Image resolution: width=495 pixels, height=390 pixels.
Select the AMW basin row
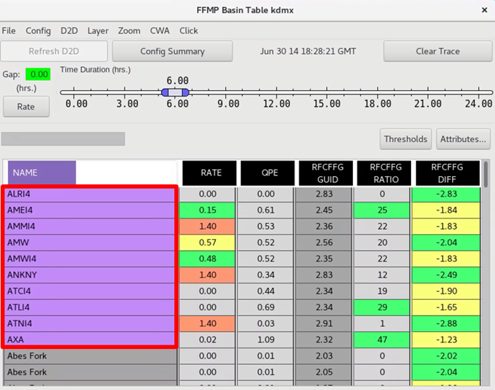pos(90,242)
